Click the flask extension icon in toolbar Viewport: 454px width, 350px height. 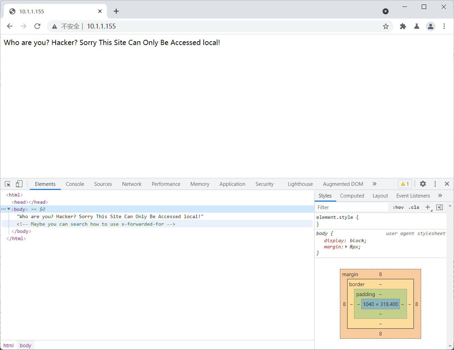point(417,26)
